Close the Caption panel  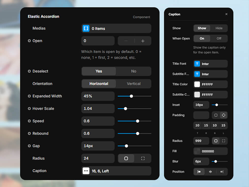226,14
